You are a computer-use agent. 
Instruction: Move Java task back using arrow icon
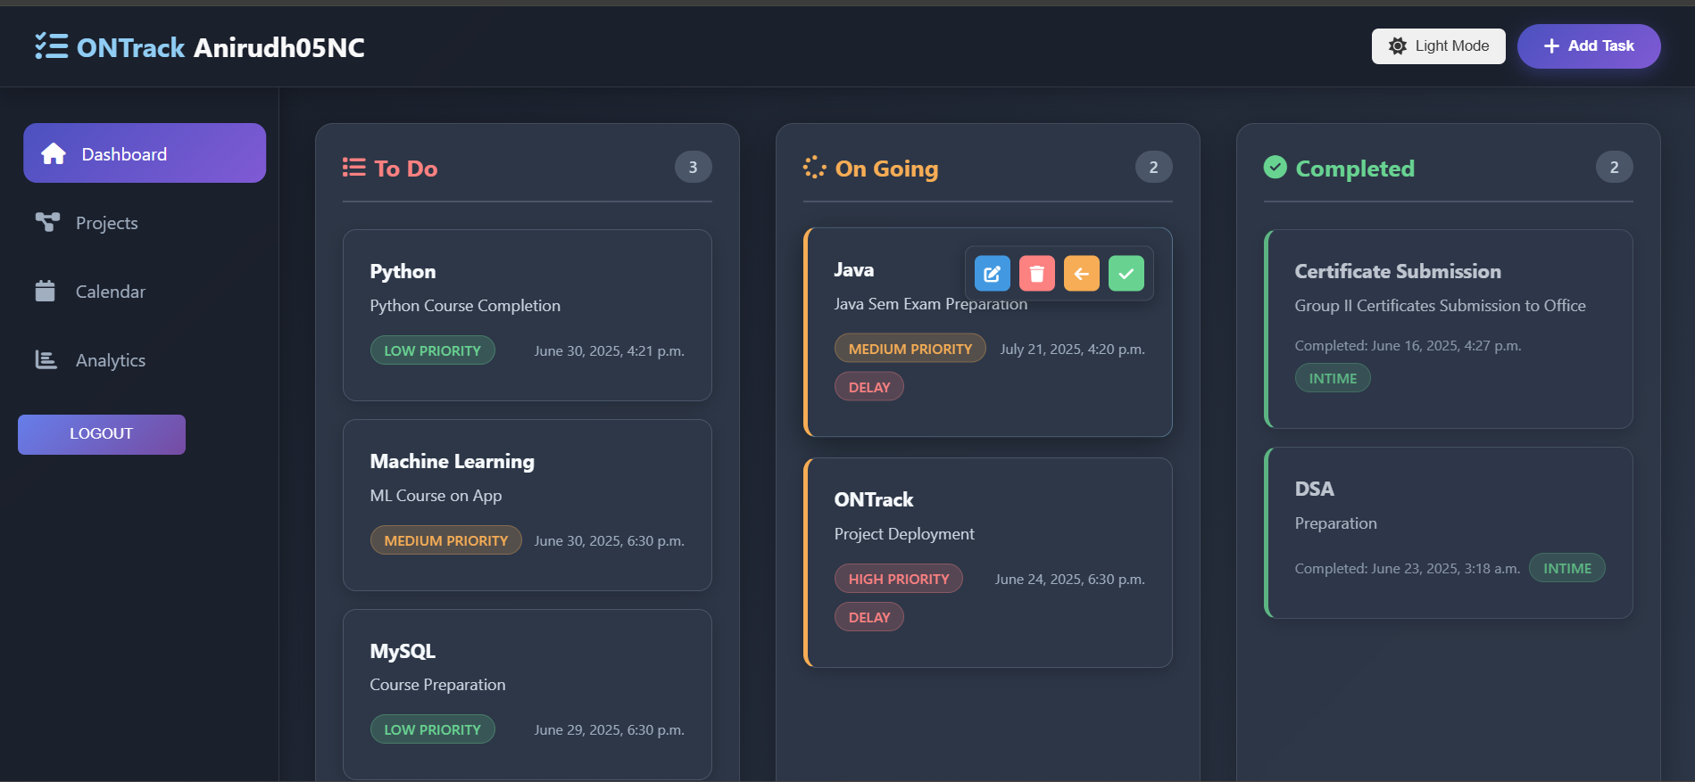[1081, 274]
